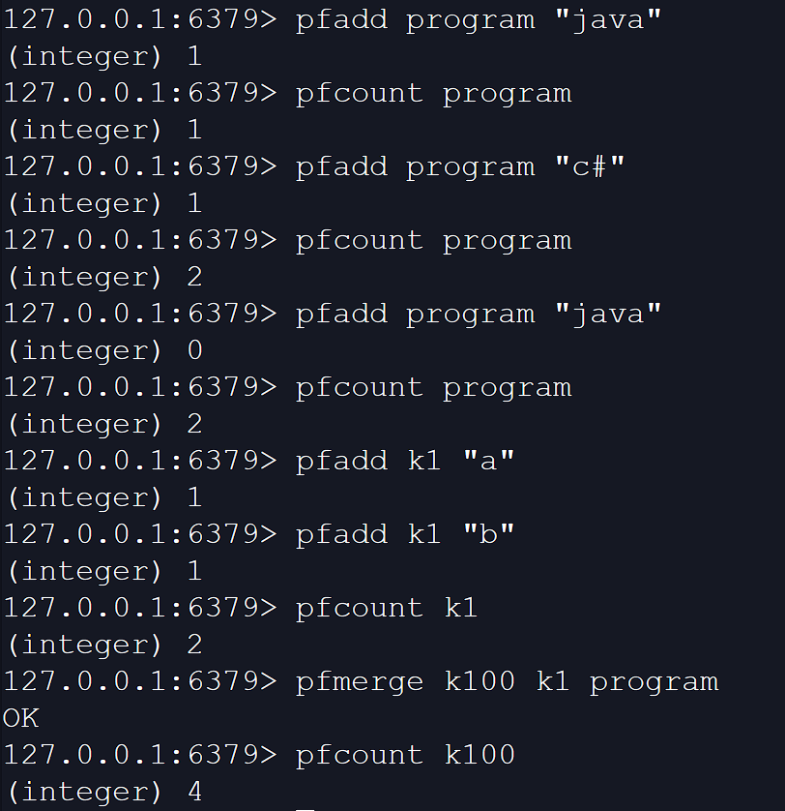Click the prompt before the pfmerge command
The image size is (785, 811).
(139, 681)
